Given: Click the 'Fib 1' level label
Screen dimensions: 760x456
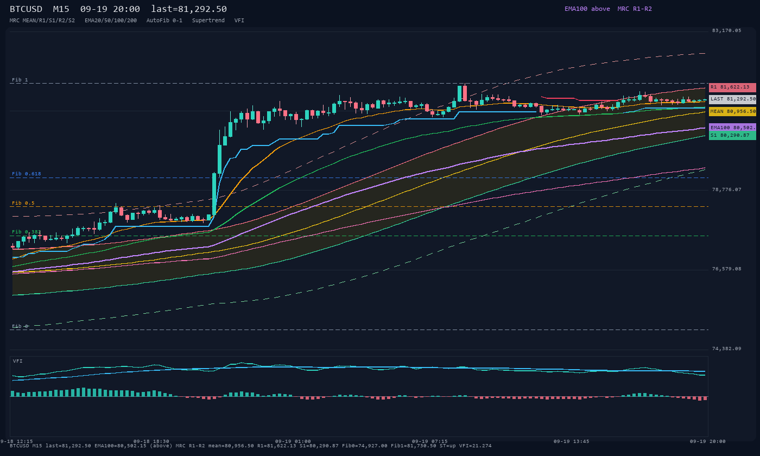Looking at the screenshot, I should pos(20,80).
